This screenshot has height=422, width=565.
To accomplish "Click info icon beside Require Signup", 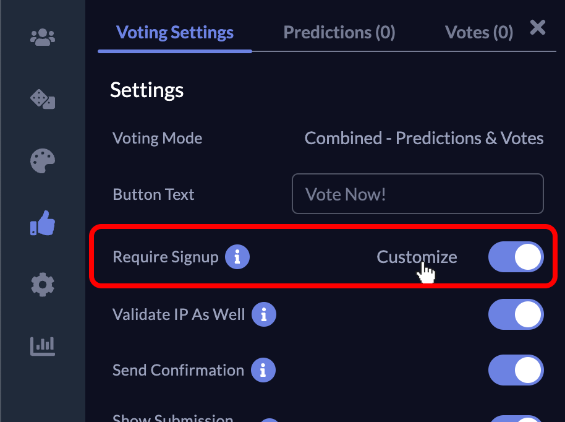I will click(237, 257).
